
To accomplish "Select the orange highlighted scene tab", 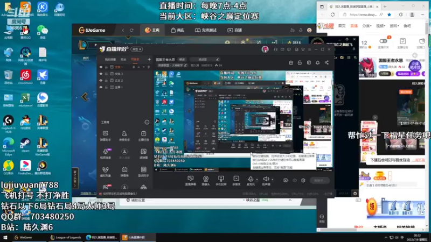I will coord(135,60).
